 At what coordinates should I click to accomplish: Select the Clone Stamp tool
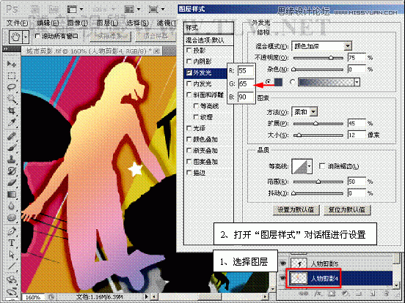(11, 160)
